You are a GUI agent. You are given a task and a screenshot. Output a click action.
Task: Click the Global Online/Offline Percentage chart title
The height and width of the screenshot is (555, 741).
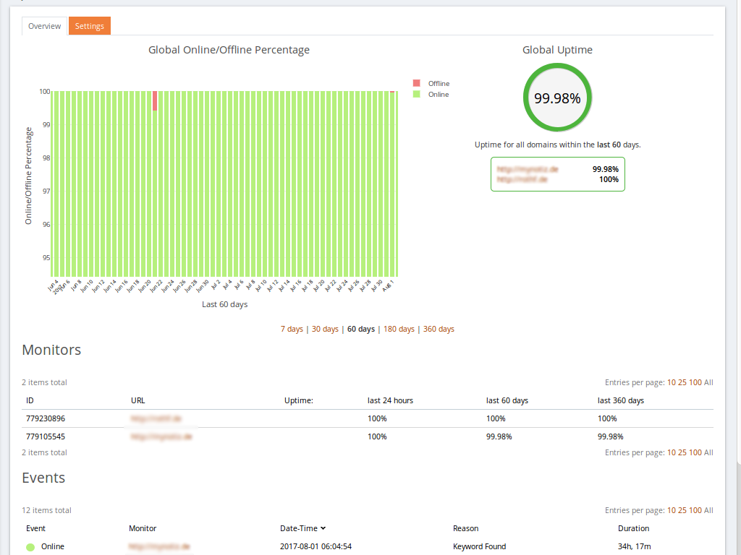coord(229,50)
